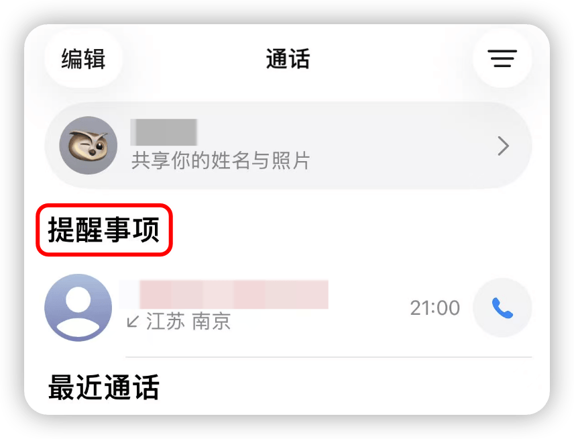Click the incoming call arrow icon
Viewport: 574px width, 439px height.
[x=133, y=322]
